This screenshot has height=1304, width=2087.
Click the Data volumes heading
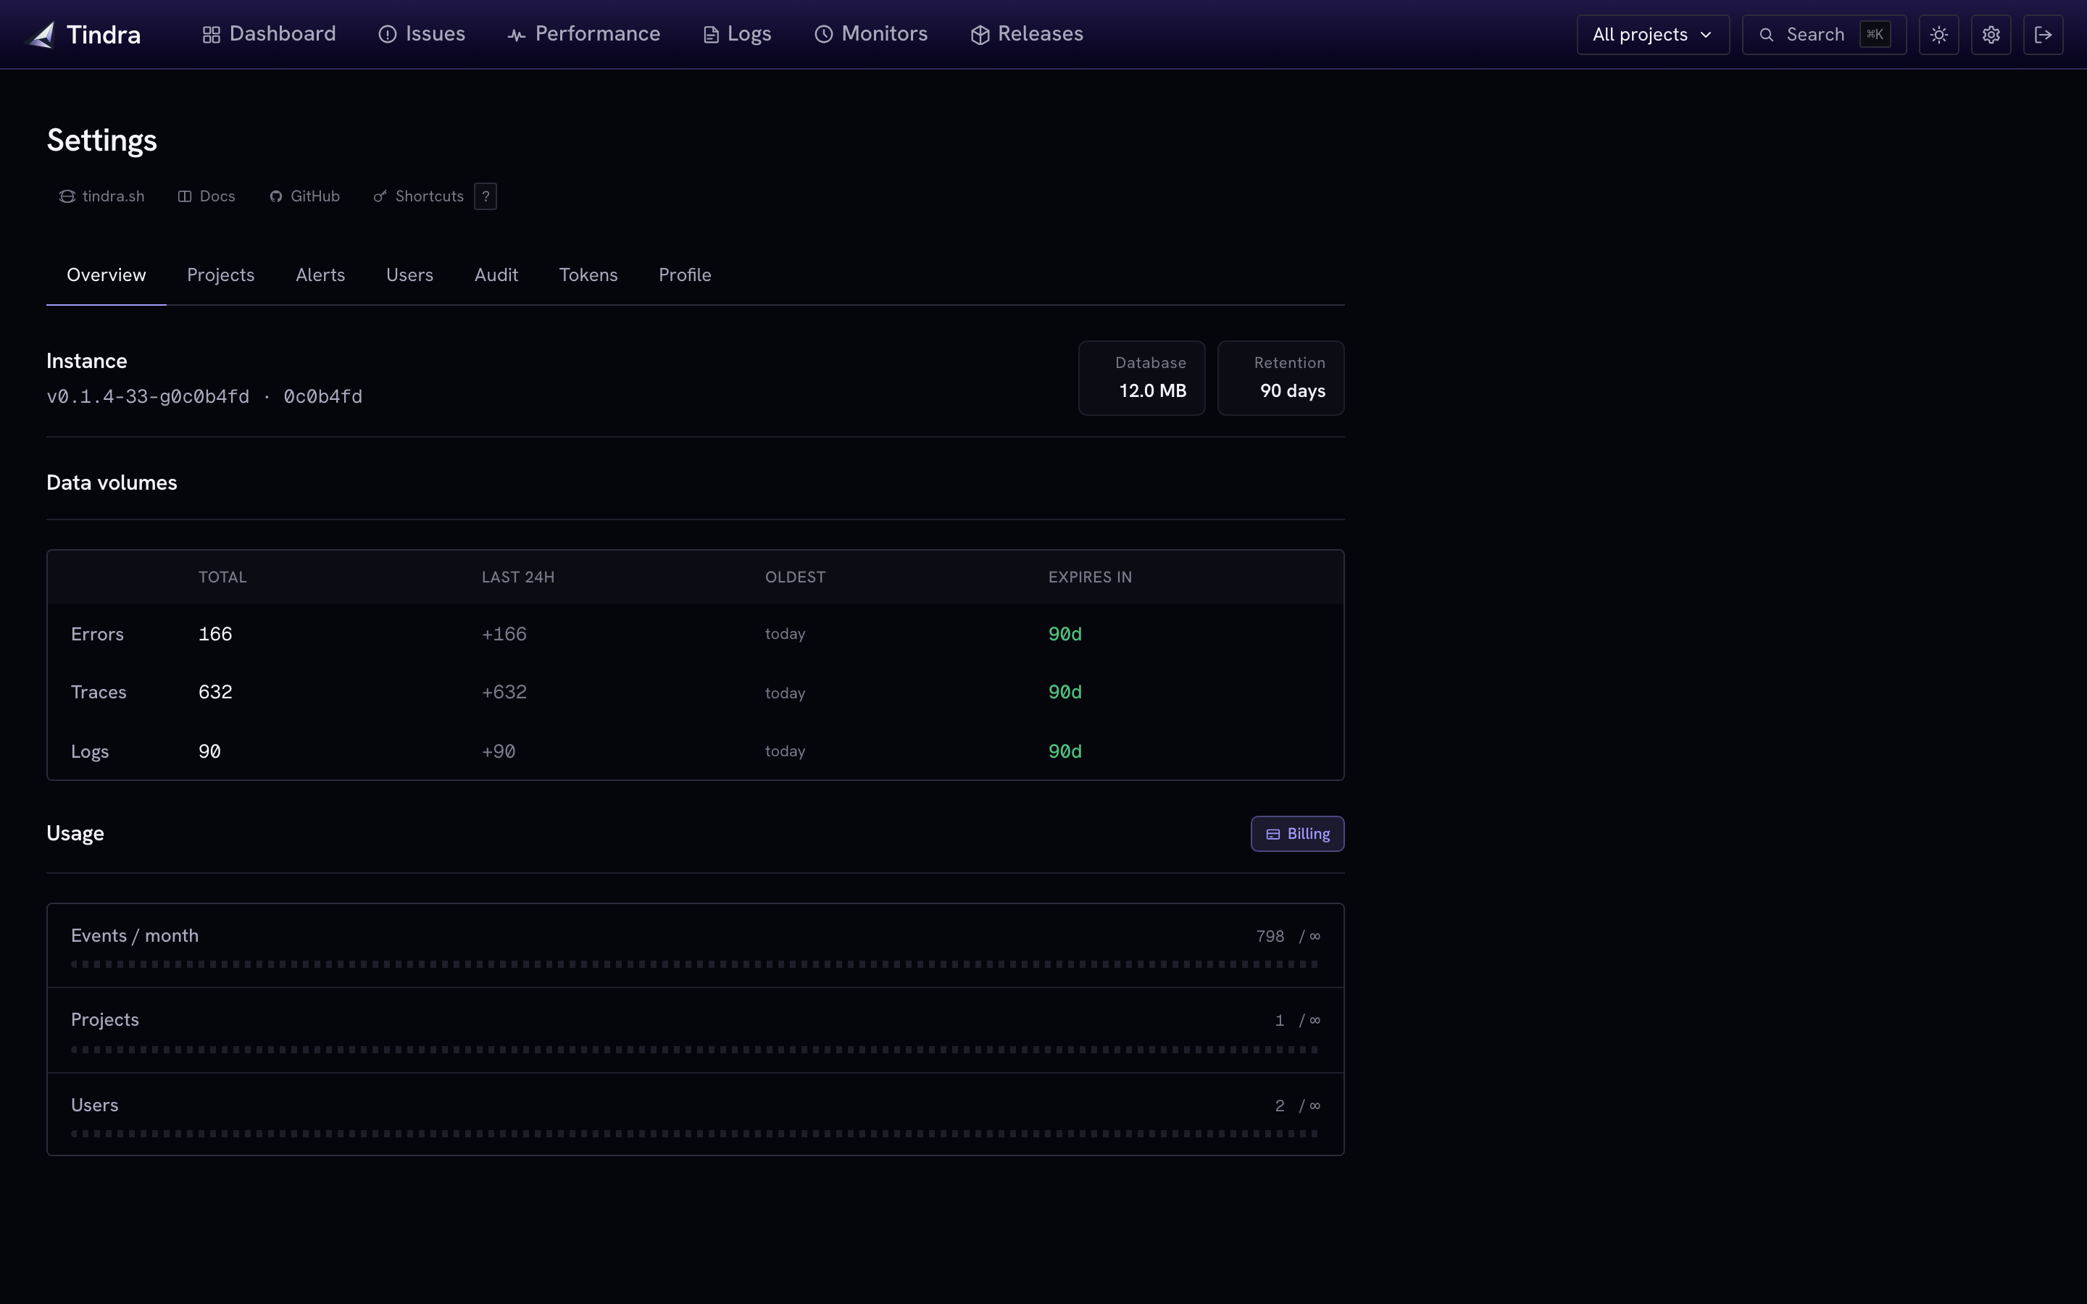pos(112,482)
